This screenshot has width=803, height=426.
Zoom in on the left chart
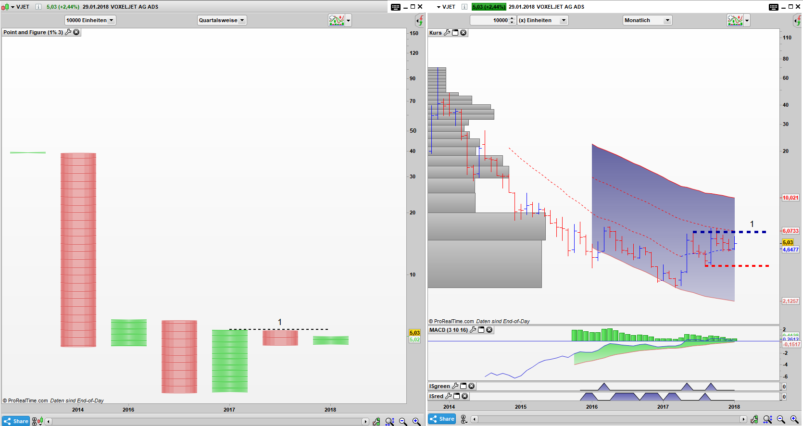click(x=416, y=422)
